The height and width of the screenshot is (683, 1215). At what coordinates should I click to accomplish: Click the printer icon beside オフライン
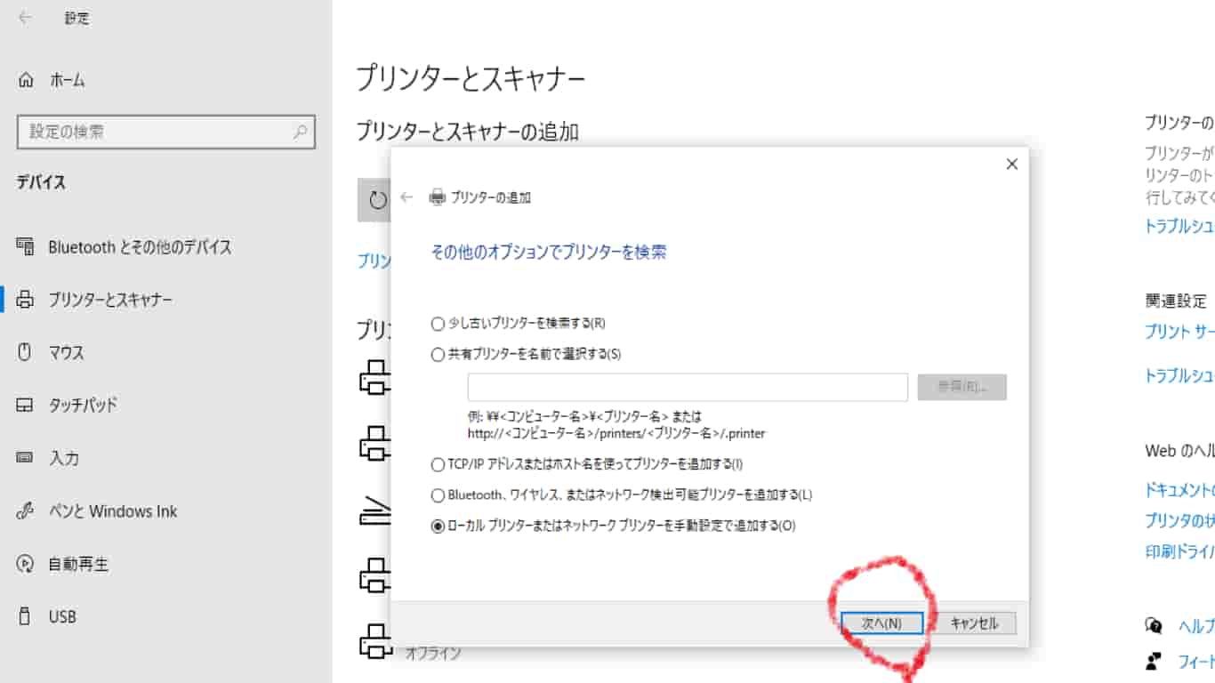point(374,639)
